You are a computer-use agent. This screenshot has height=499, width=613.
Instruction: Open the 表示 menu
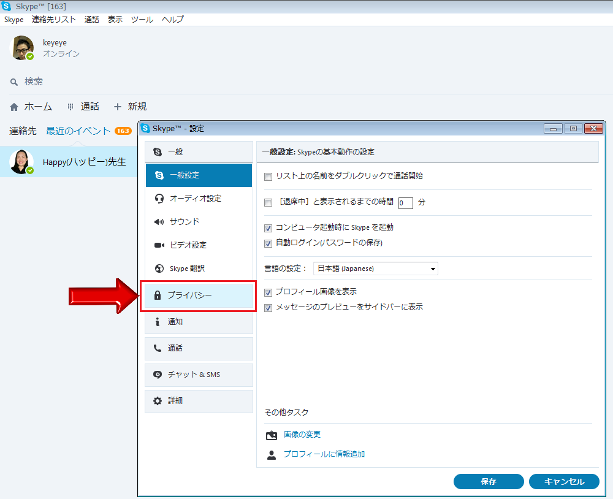(x=115, y=20)
